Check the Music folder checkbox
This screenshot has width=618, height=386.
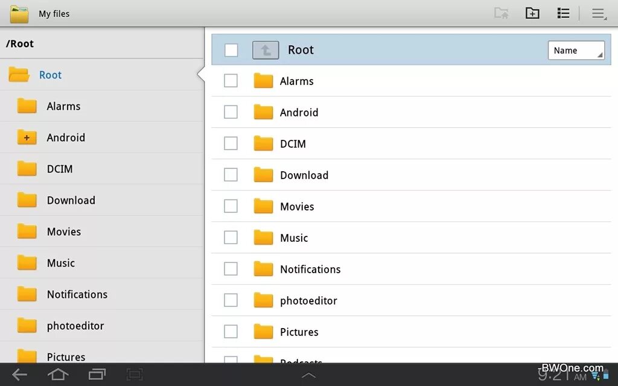(x=231, y=238)
